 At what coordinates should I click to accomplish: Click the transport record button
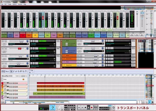pos(92,107)
